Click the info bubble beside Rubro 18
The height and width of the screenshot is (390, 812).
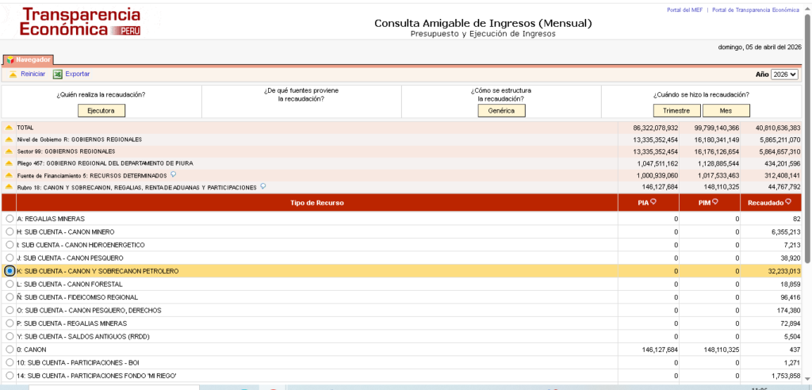(x=263, y=186)
